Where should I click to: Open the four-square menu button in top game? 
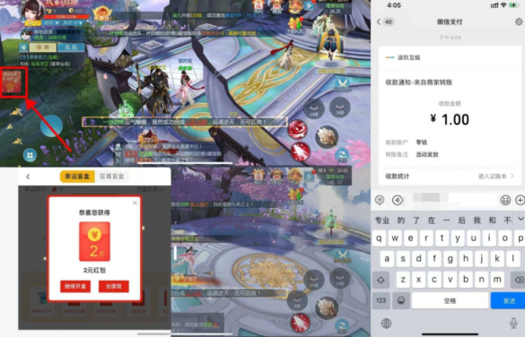pyautogui.click(x=30, y=155)
